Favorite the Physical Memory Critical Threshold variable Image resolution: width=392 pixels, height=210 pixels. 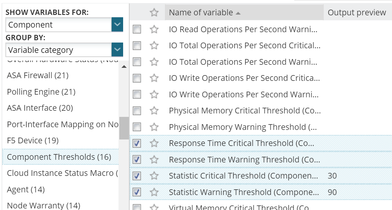pyautogui.click(x=154, y=111)
